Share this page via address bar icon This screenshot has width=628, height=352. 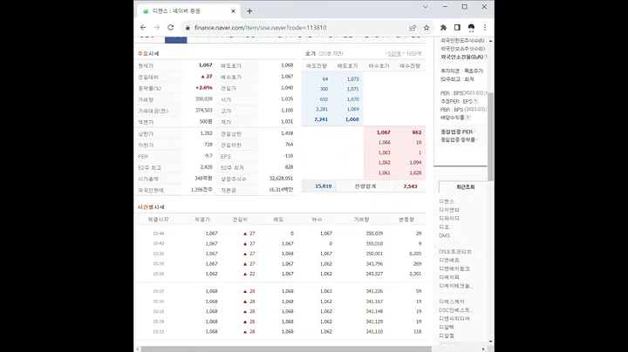pos(413,28)
